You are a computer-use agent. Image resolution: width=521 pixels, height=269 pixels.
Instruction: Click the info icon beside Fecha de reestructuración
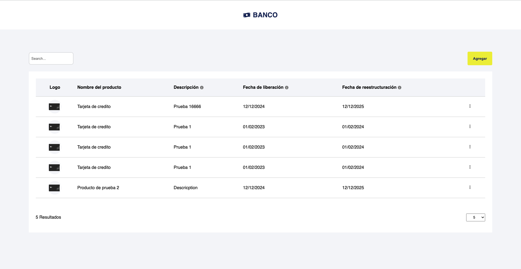tap(399, 87)
